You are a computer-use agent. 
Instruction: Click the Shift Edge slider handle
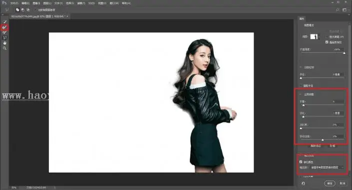[x=323, y=140]
